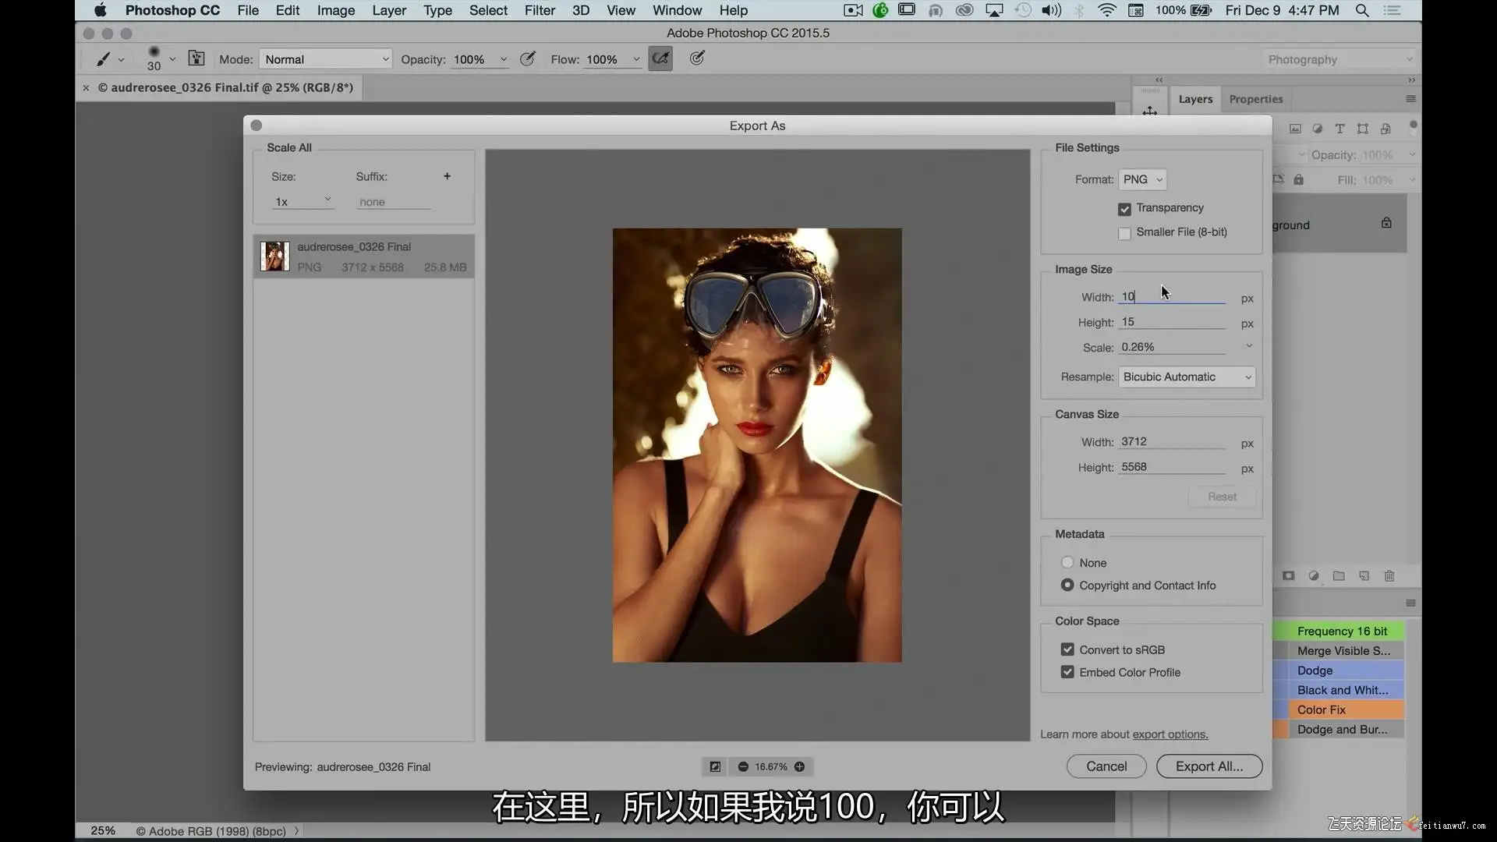Open the brush panel toggle icon

click(x=196, y=58)
